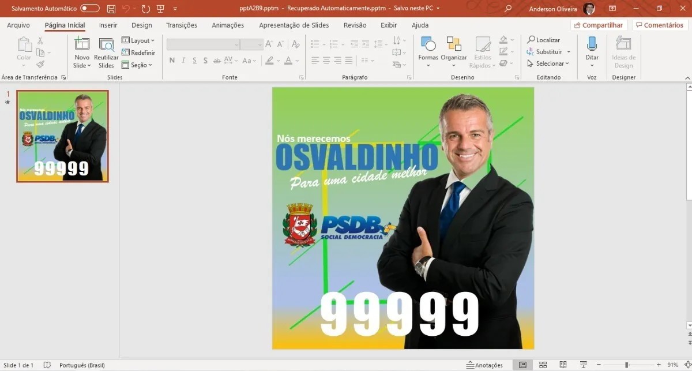Switch to Reading view icon
Viewport: 692px width, 371px height.
pyautogui.click(x=563, y=365)
